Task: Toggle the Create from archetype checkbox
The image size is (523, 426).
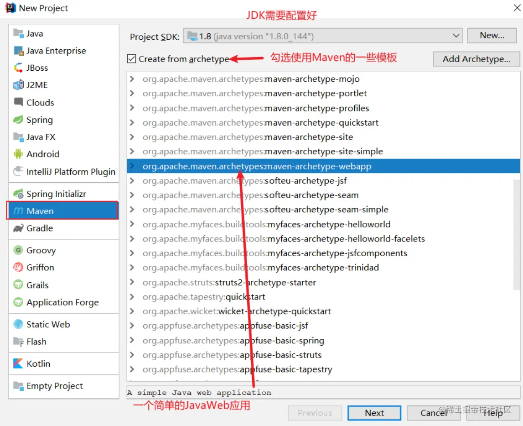Action: 131,59
